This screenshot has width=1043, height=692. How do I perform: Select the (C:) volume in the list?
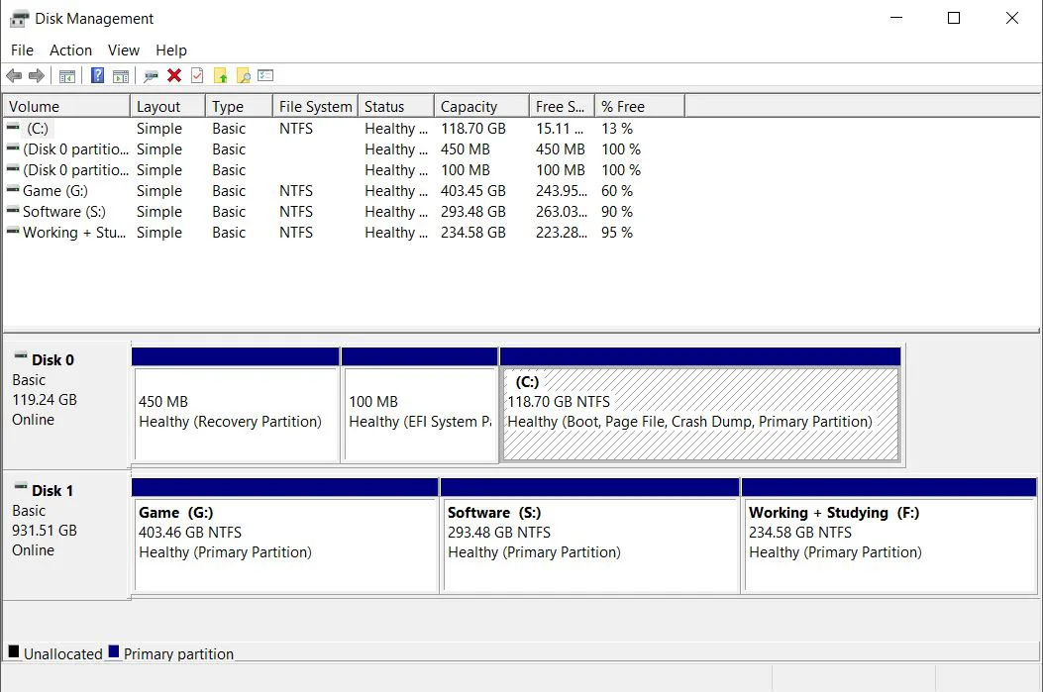[x=38, y=129]
